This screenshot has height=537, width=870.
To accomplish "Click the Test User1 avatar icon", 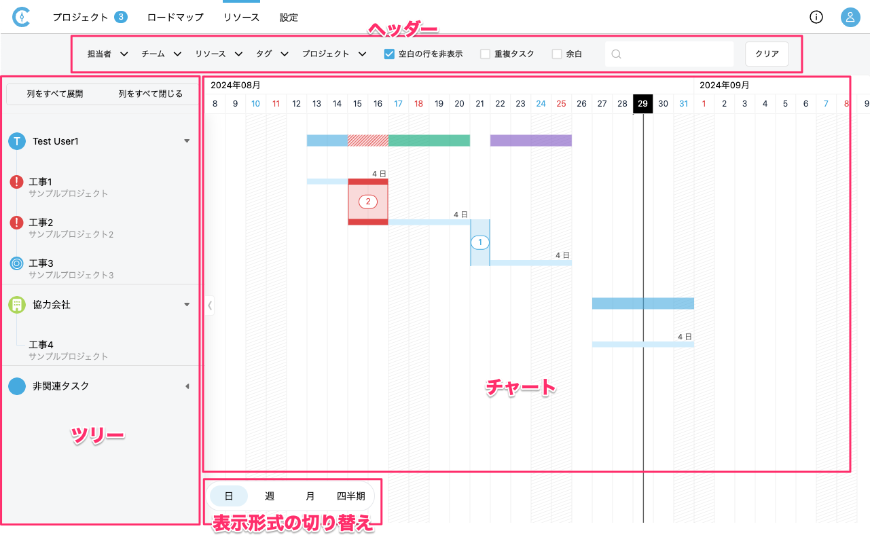I will pos(17,141).
